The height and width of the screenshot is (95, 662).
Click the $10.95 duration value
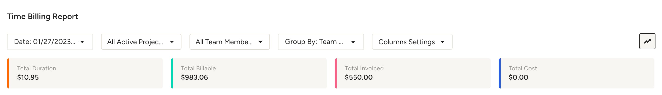coord(28,77)
